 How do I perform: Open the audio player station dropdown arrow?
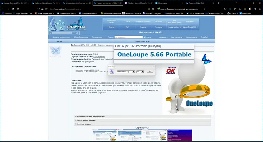(74, 33)
